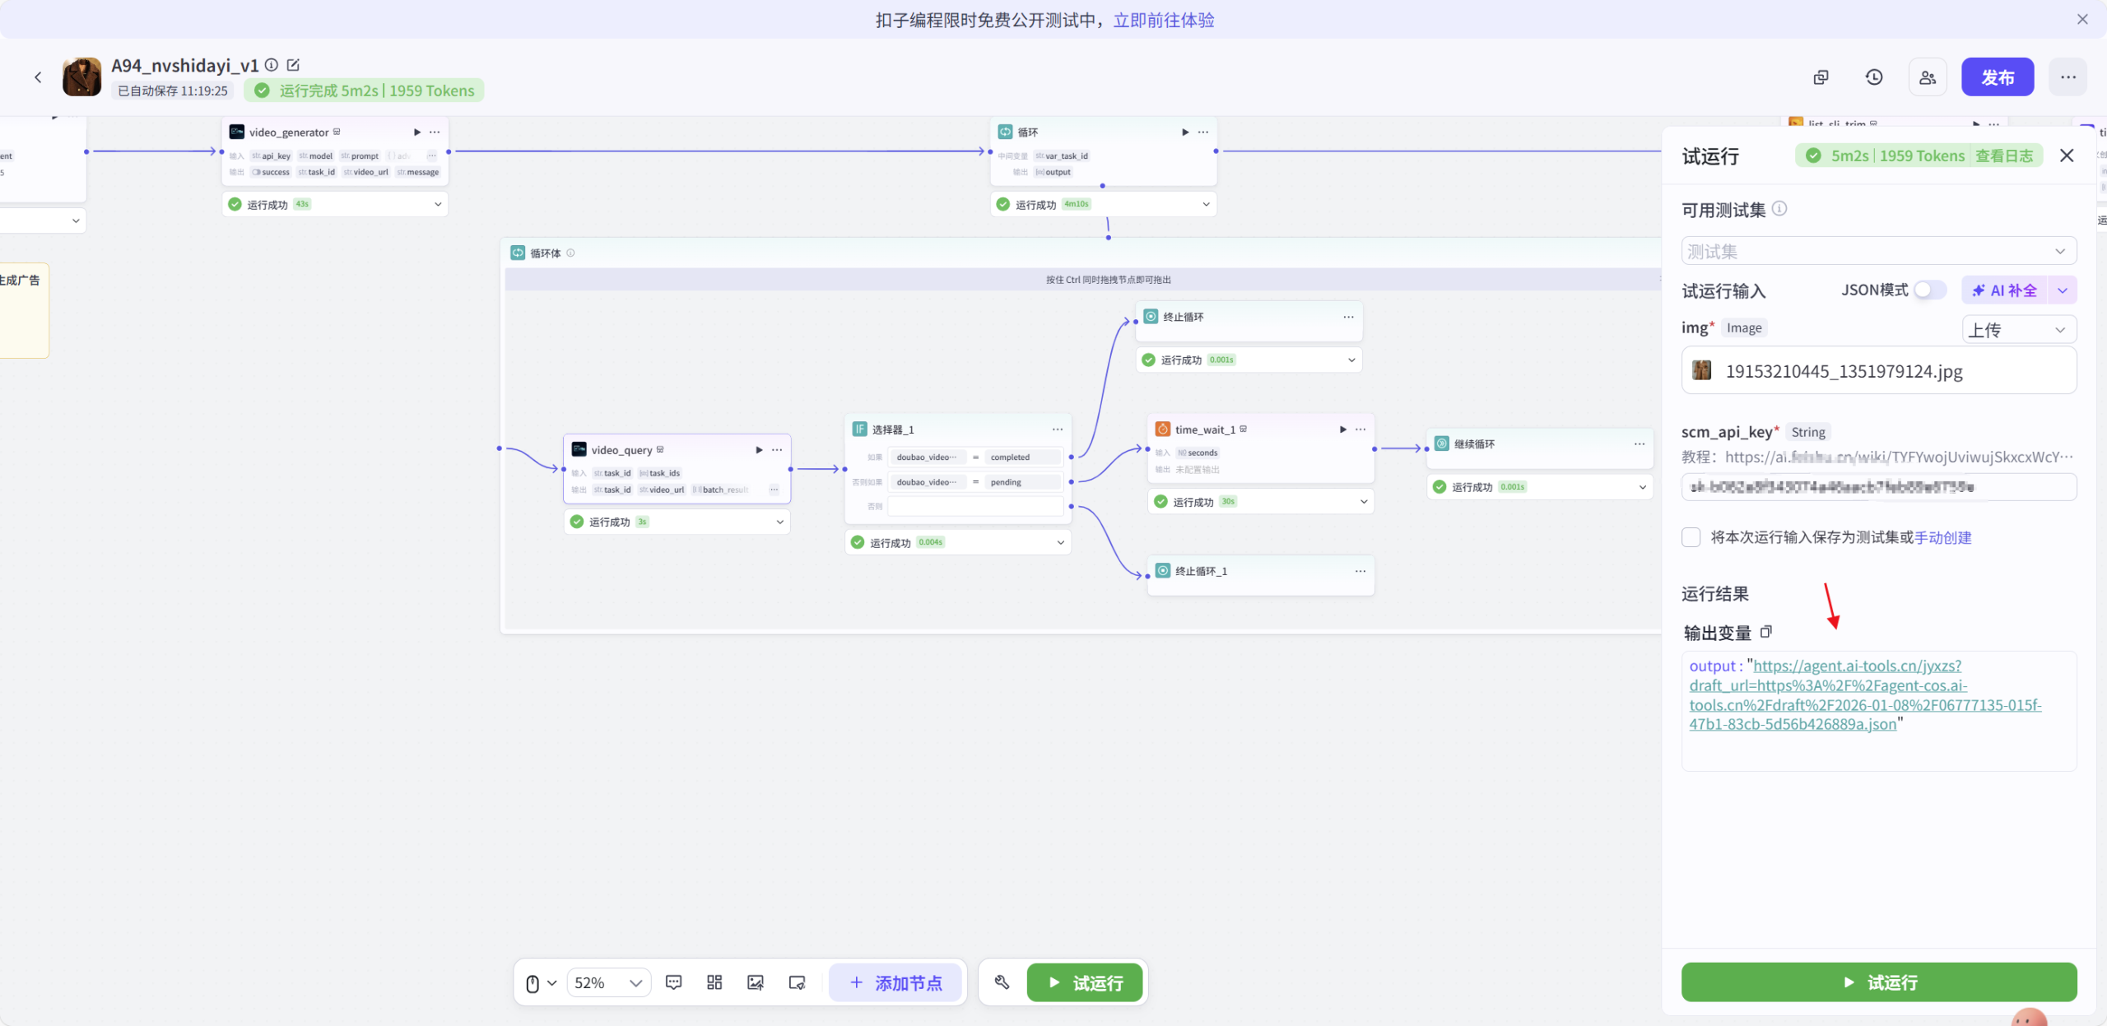Copy output variables with the copy icon

(1766, 632)
